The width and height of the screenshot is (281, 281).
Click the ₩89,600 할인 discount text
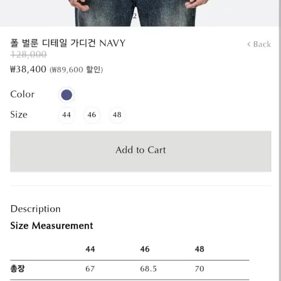tap(76, 70)
